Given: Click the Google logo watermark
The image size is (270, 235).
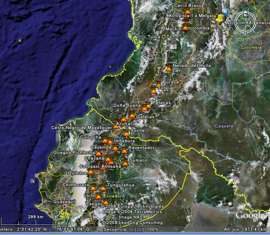Looking at the screenshot, I should [x=250, y=215].
